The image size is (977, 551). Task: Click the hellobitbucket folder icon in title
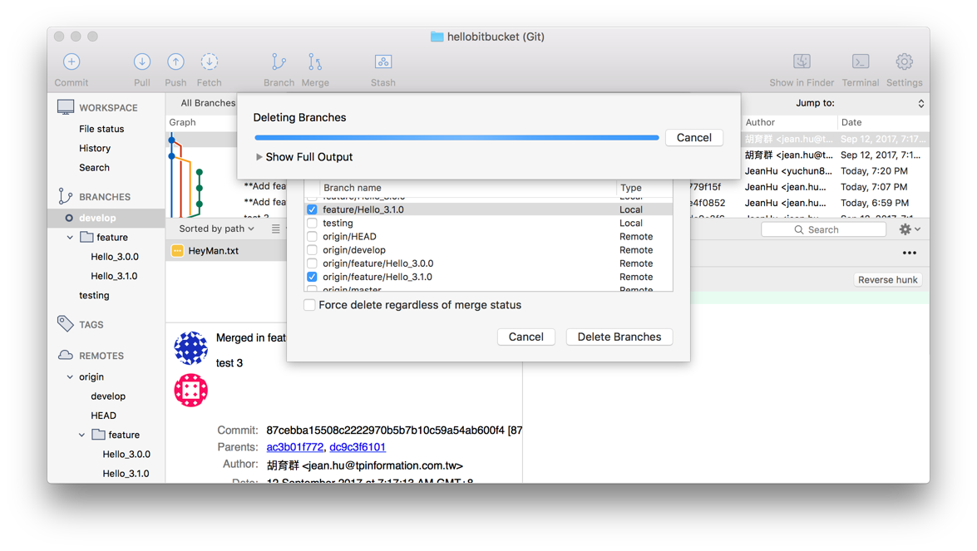(437, 37)
